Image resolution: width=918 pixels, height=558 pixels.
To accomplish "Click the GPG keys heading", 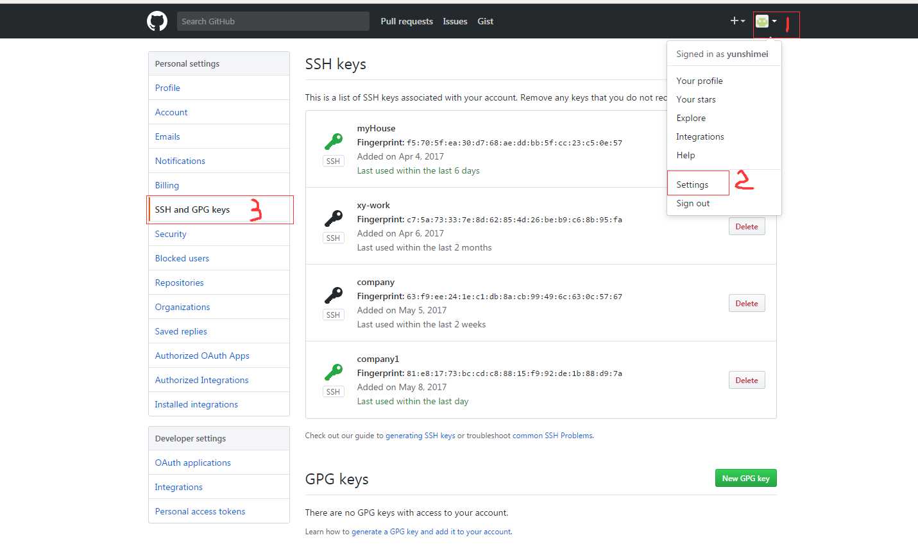I will click(337, 479).
